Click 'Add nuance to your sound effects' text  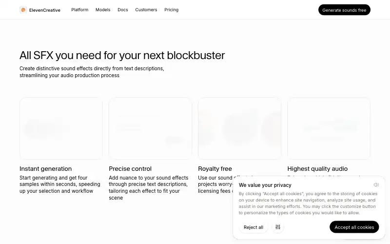149,188
